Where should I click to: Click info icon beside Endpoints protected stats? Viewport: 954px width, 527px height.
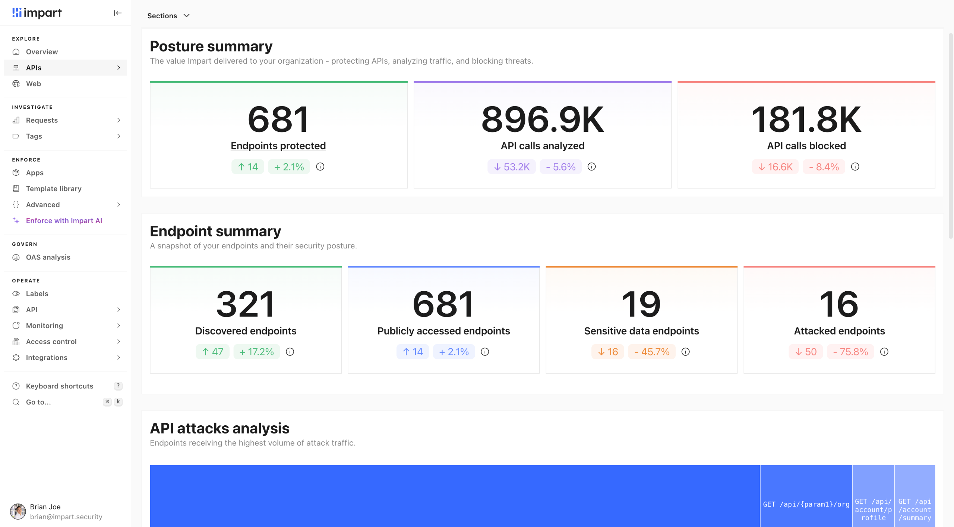320,166
